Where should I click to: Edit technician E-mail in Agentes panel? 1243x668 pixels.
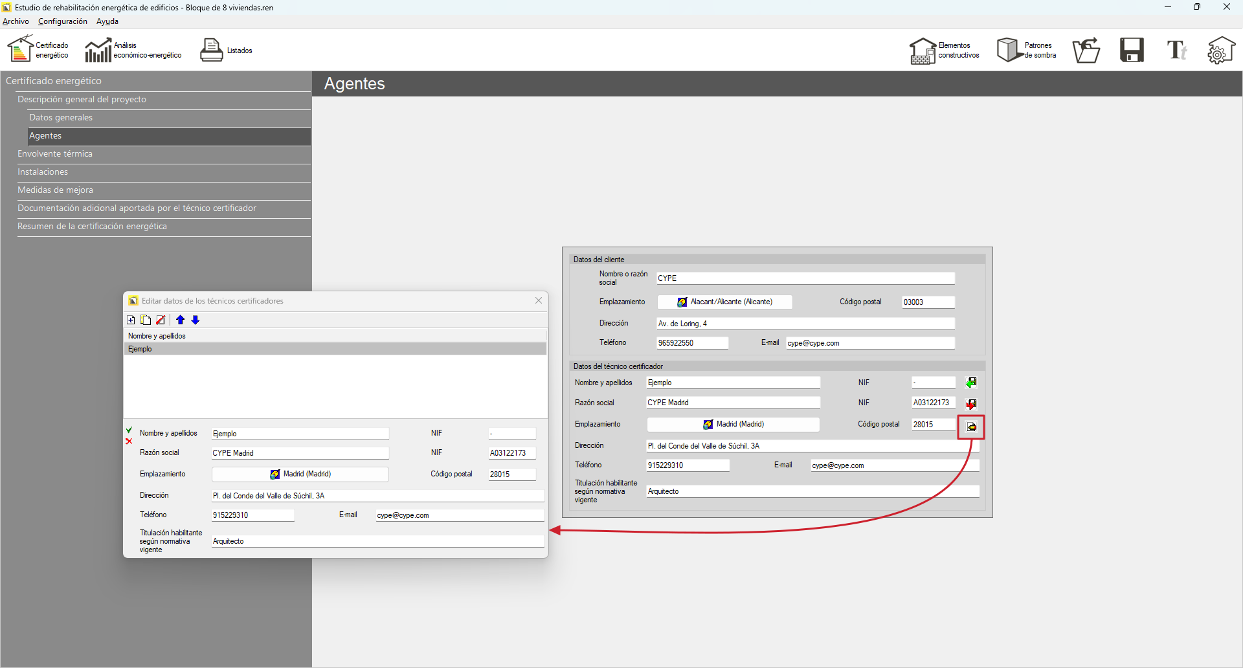coord(895,465)
